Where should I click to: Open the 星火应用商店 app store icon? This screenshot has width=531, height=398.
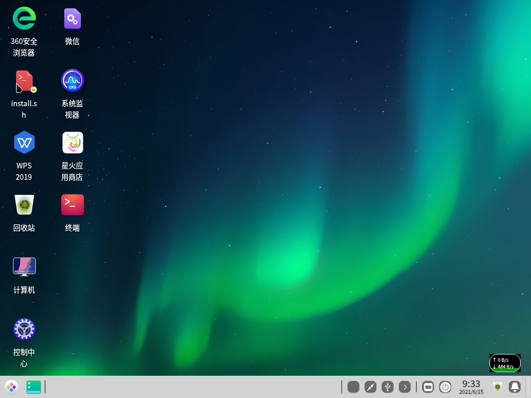[x=73, y=143]
